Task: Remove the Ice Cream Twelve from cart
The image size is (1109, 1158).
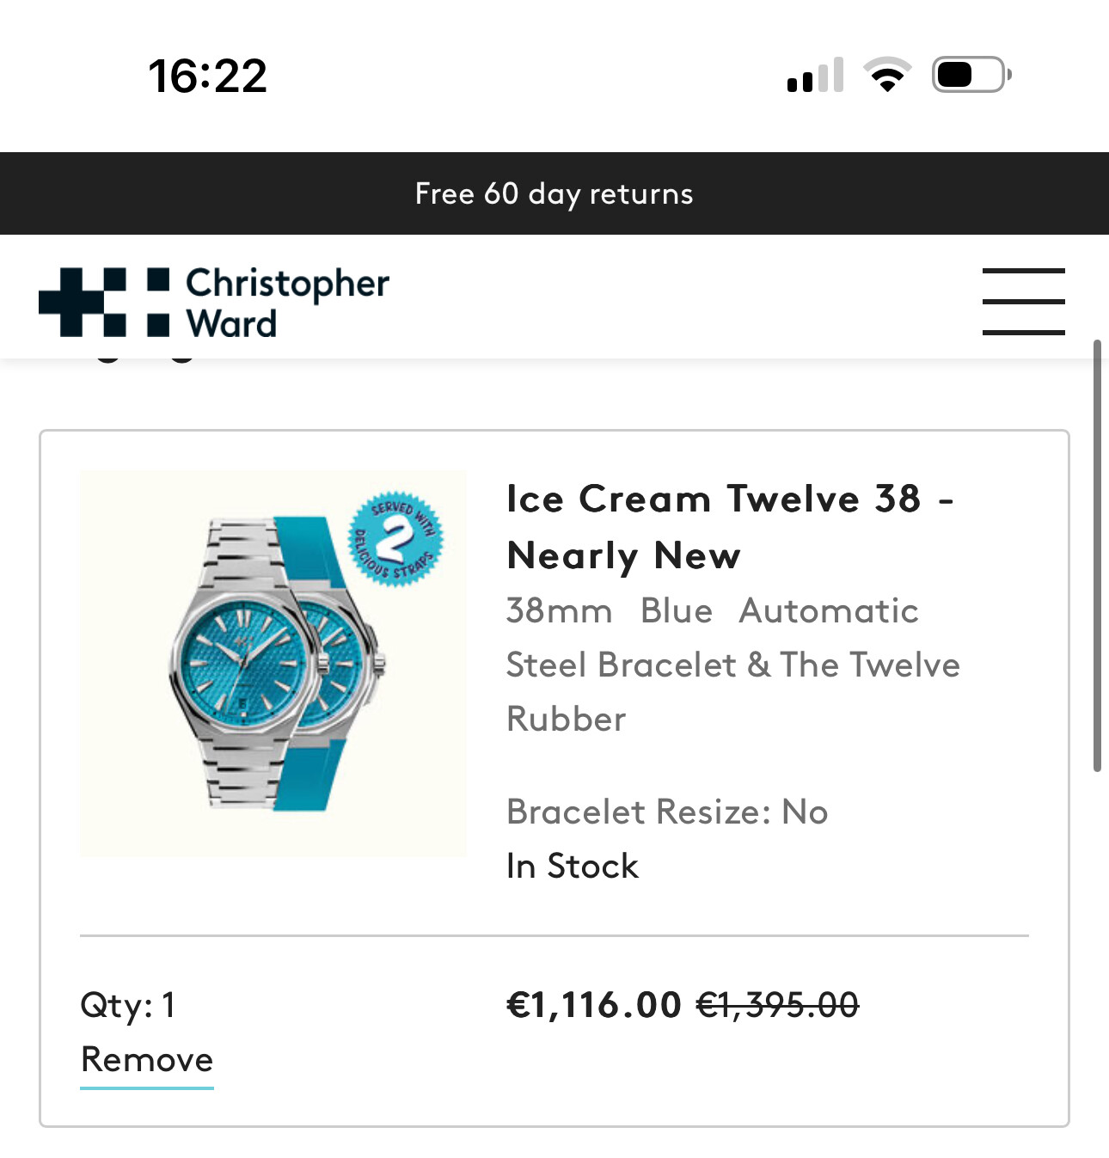Action: tap(147, 1059)
